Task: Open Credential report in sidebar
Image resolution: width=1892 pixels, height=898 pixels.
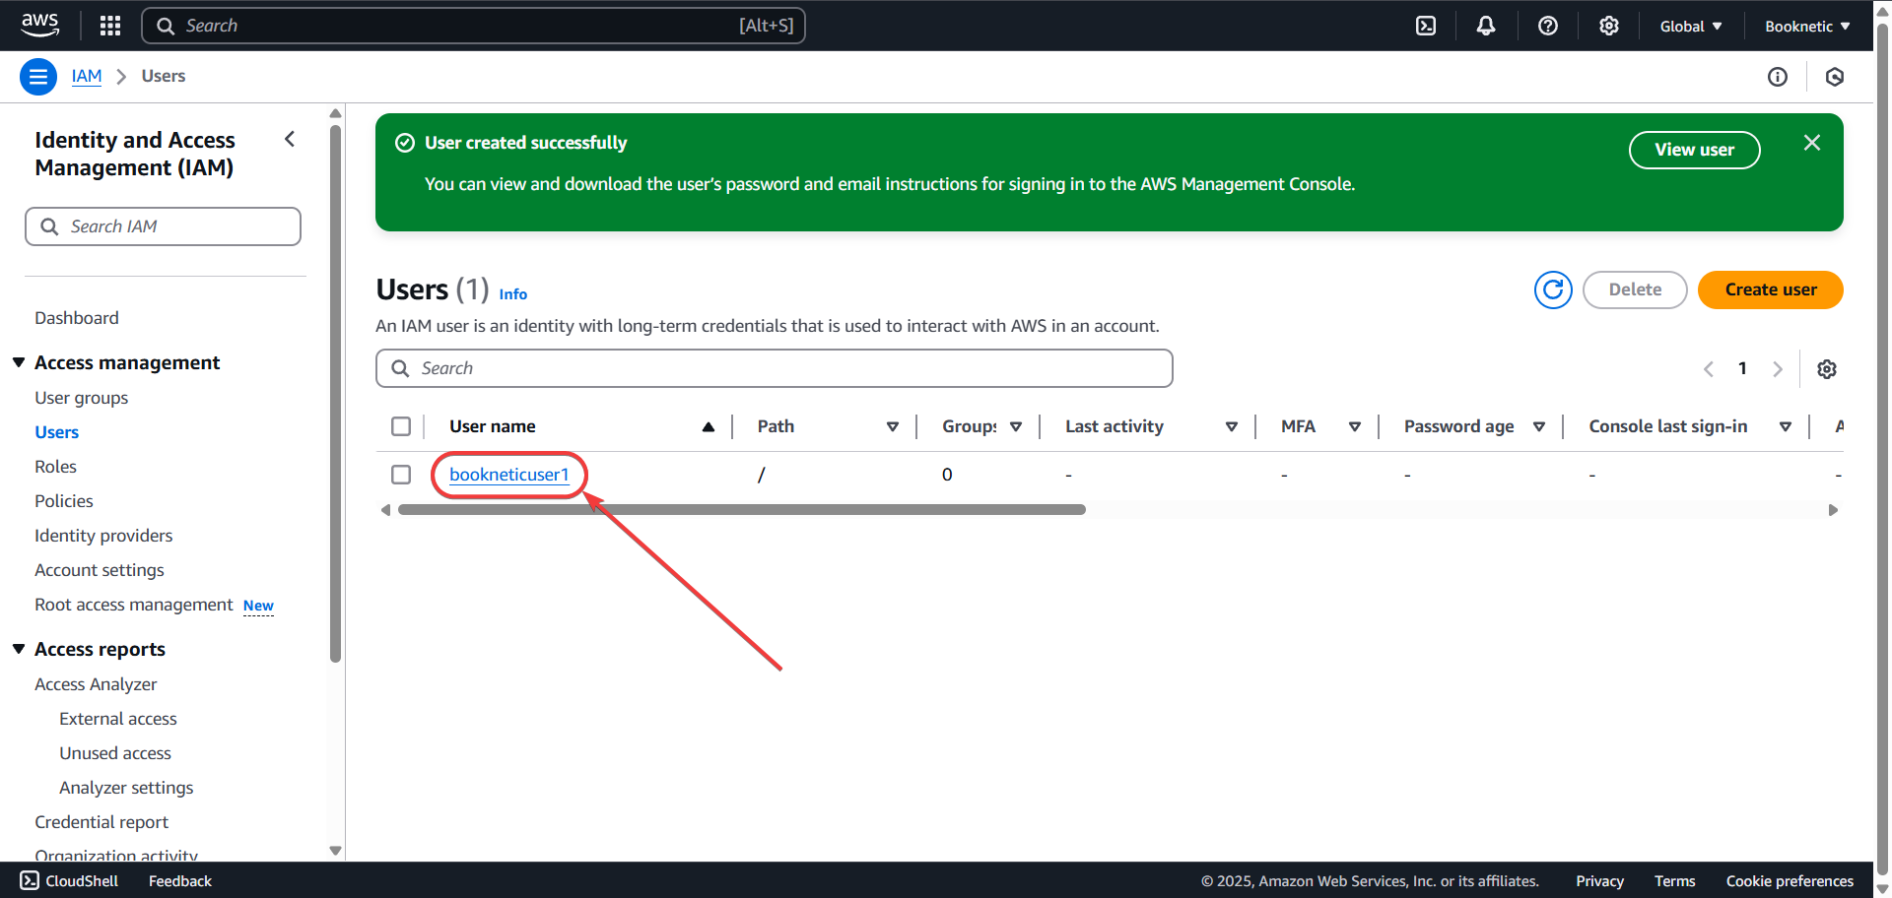Action: (101, 822)
